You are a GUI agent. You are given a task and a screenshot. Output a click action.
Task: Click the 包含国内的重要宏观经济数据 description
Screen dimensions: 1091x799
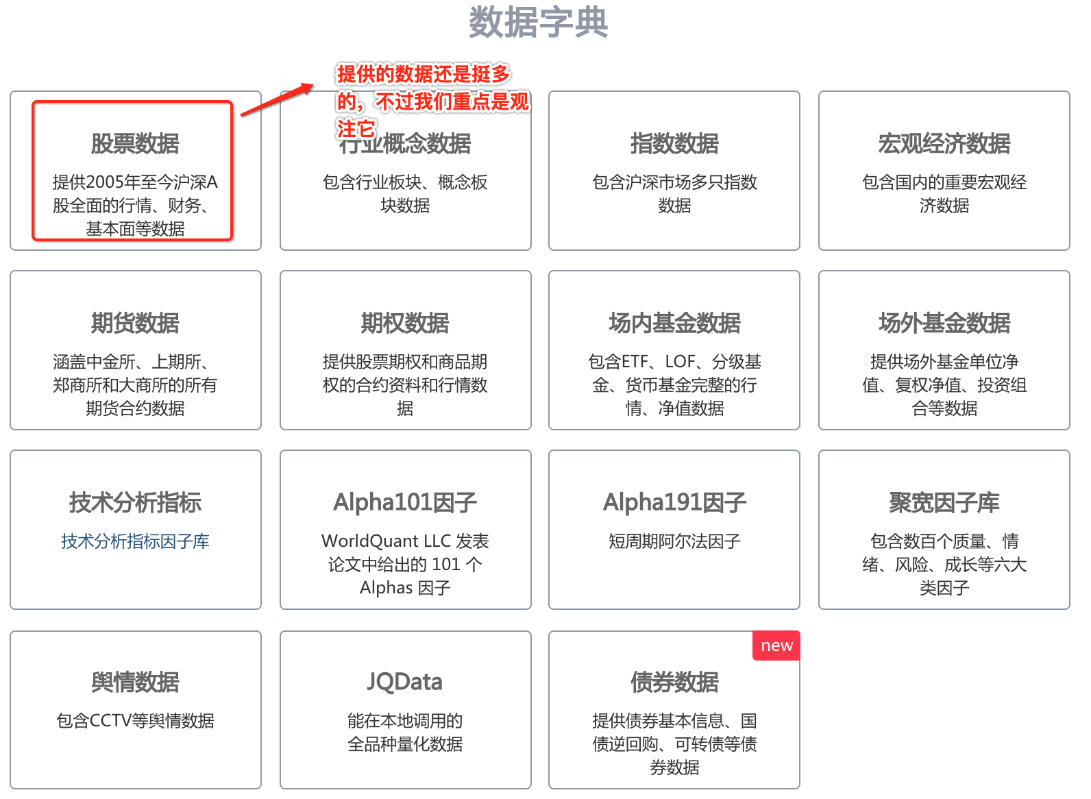click(x=944, y=194)
